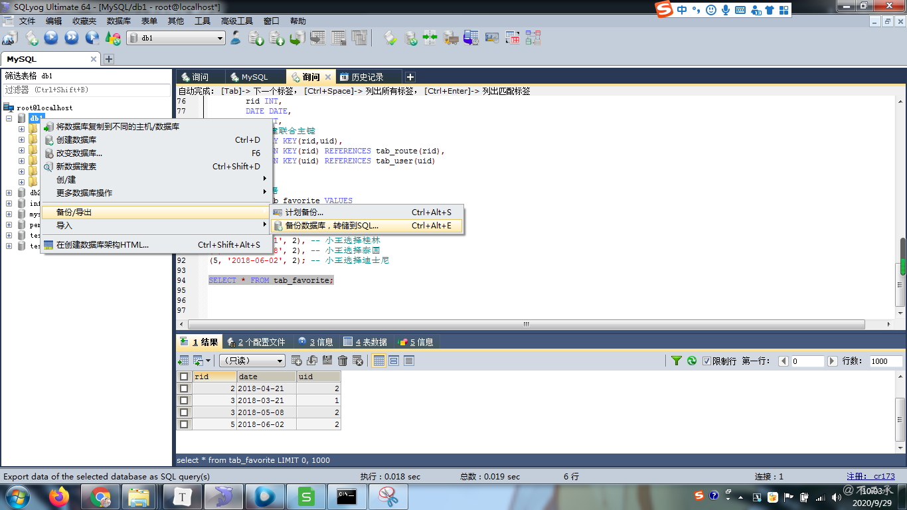Click the scheduled backup calendar toolbar icon
907x510 pixels.
pos(471,39)
